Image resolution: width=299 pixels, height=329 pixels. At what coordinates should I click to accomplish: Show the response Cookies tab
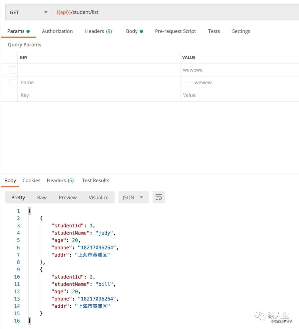pos(31,180)
